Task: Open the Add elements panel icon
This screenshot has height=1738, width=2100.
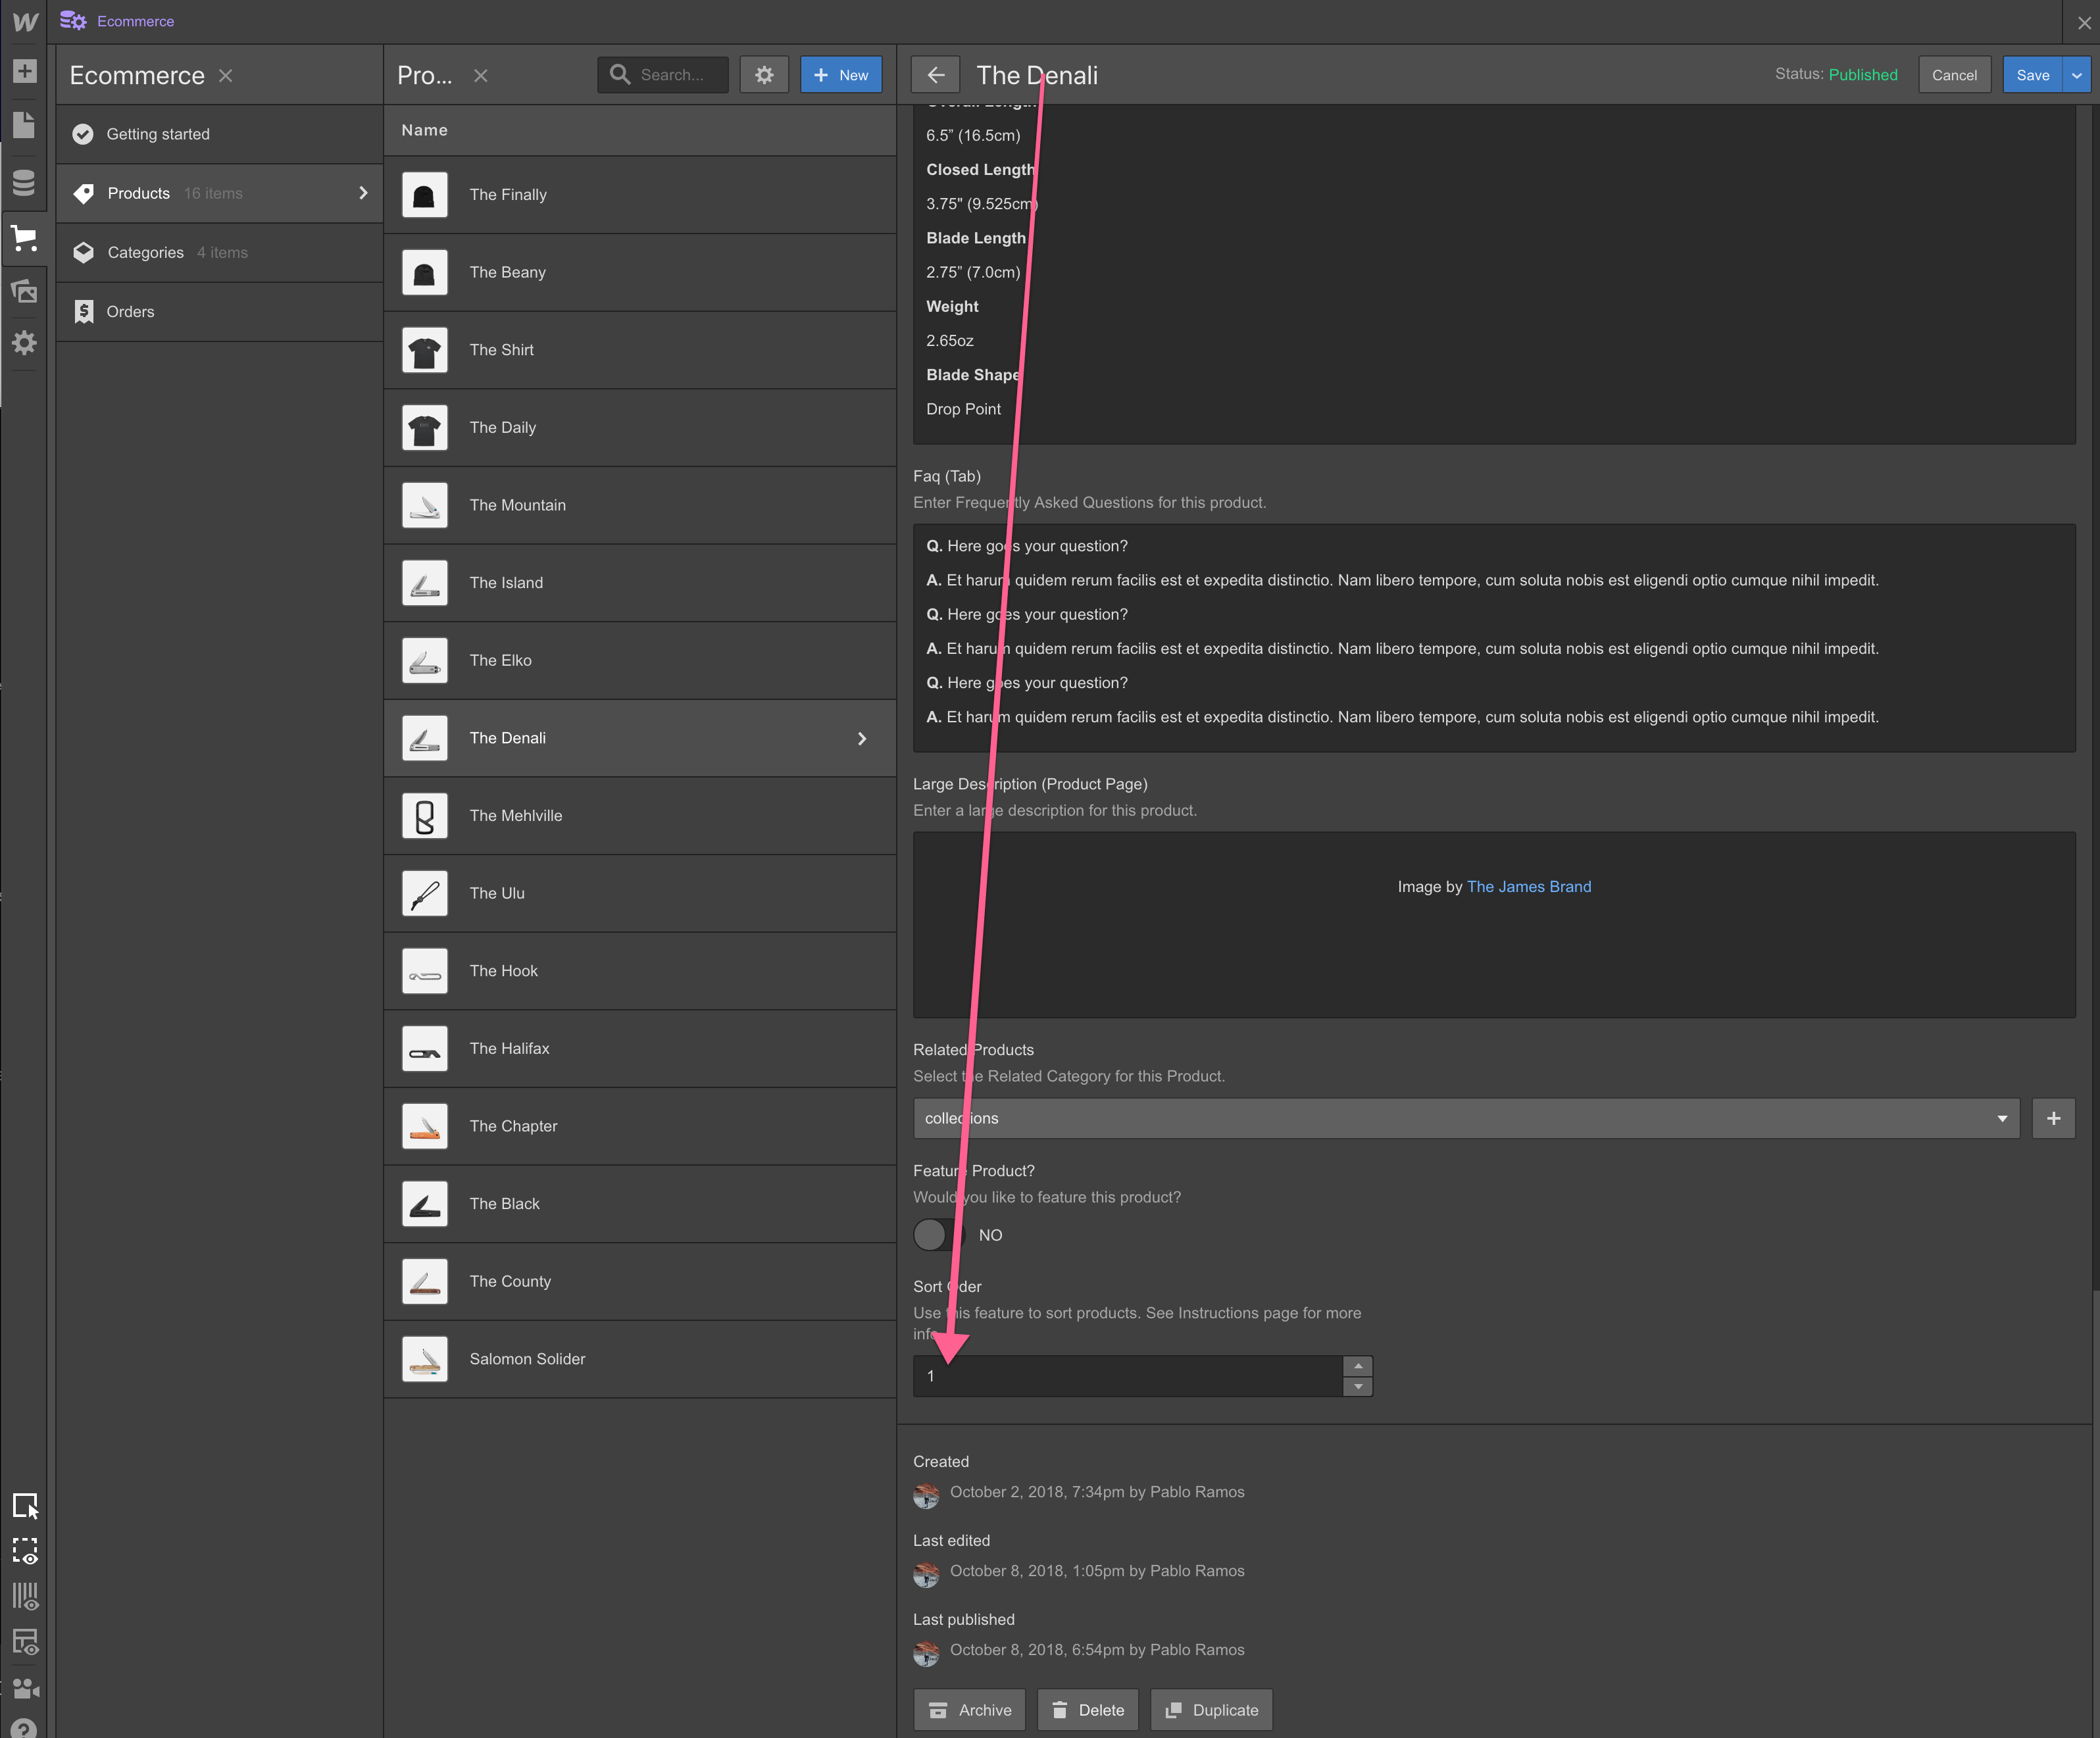Action: coord(24,71)
